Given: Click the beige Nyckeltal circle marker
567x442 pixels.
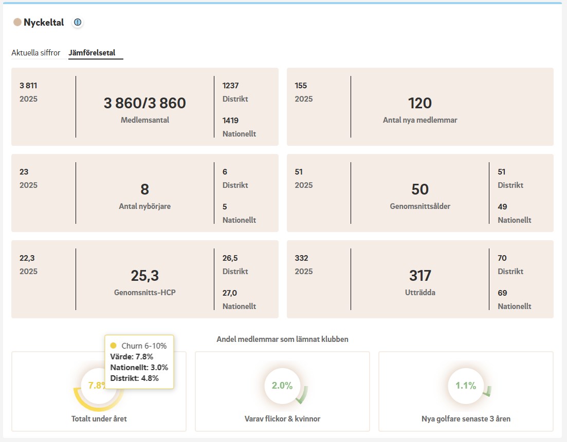Looking at the screenshot, I should pos(17,22).
